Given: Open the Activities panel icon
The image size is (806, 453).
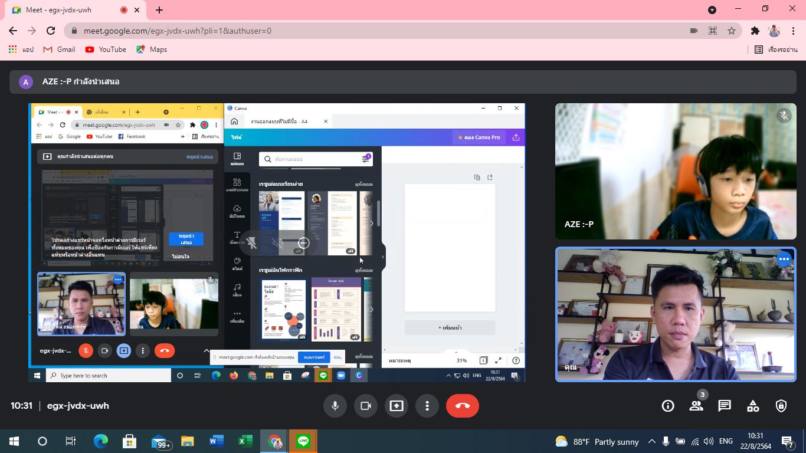Looking at the screenshot, I should tap(753, 406).
